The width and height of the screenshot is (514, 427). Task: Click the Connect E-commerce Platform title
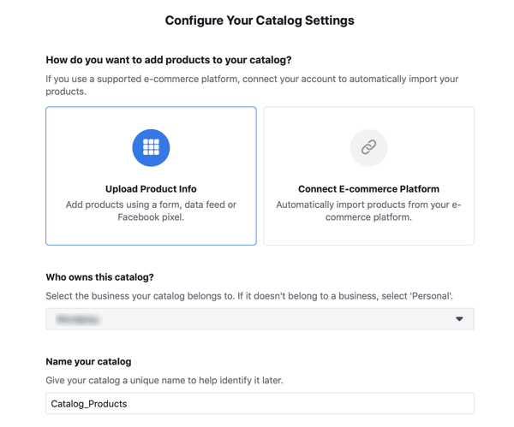click(368, 189)
